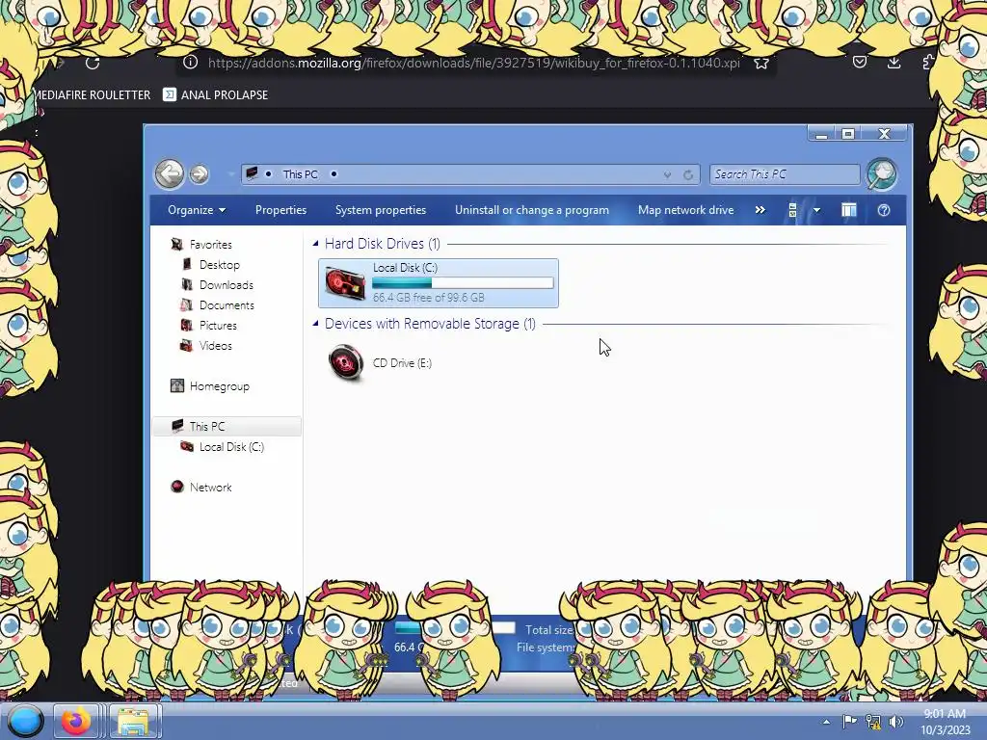Toggle the preview pane

coord(848,210)
